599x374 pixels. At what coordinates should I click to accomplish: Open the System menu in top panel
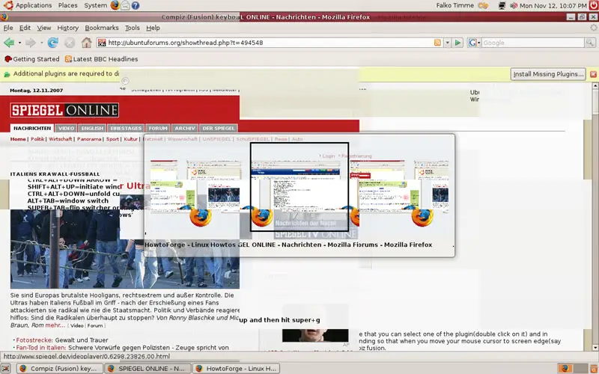pyautogui.click(x=96, y=5)
